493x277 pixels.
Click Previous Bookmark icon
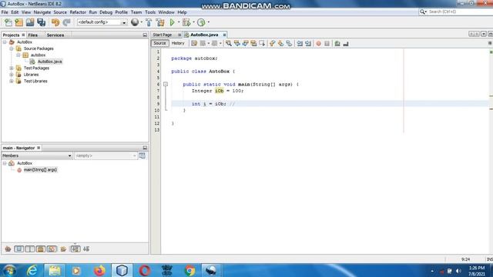[x=272, y=43]
